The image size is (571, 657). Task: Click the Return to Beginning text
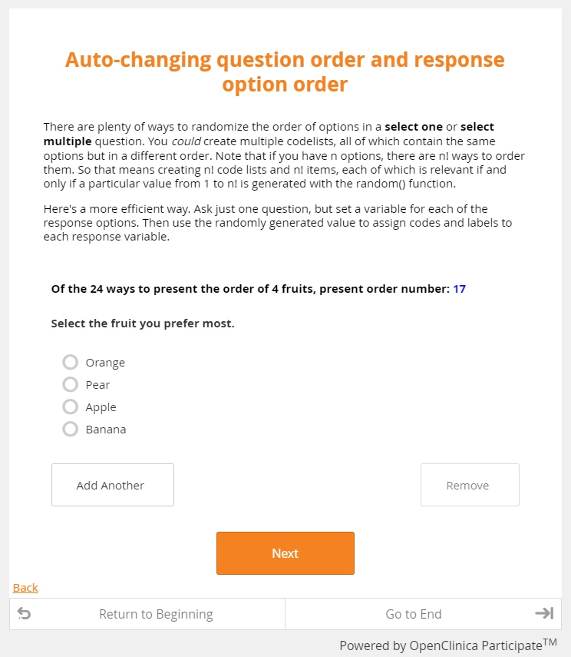tap(156, 614)
